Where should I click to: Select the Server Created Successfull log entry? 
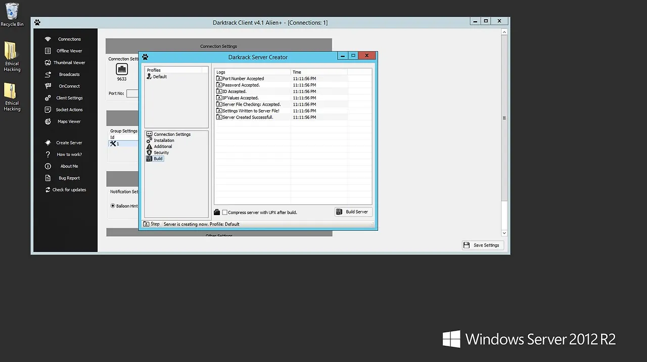(248, 117)
